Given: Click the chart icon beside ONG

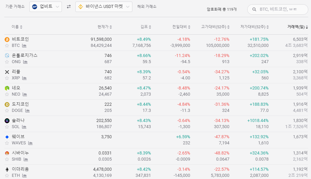Looking at the screenshot, I should point(26,62).
